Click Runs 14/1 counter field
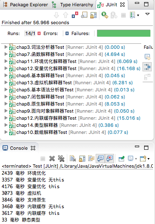 pyautogui.click(x=30, y=33)
